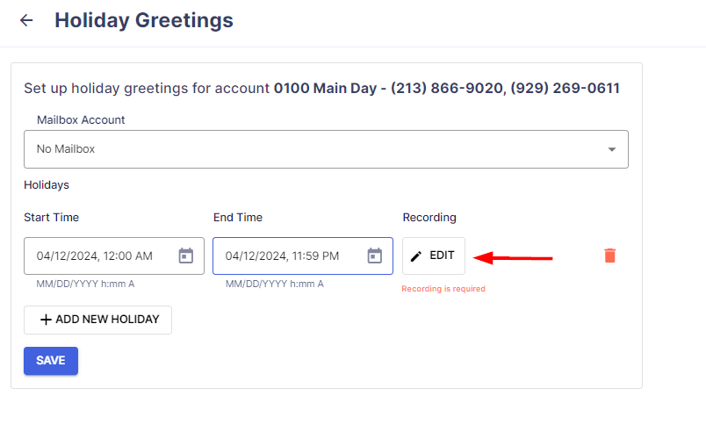Open the Start Time calendar picker icon
Viewport: 706px width, 432px height.
coord(186,256)
